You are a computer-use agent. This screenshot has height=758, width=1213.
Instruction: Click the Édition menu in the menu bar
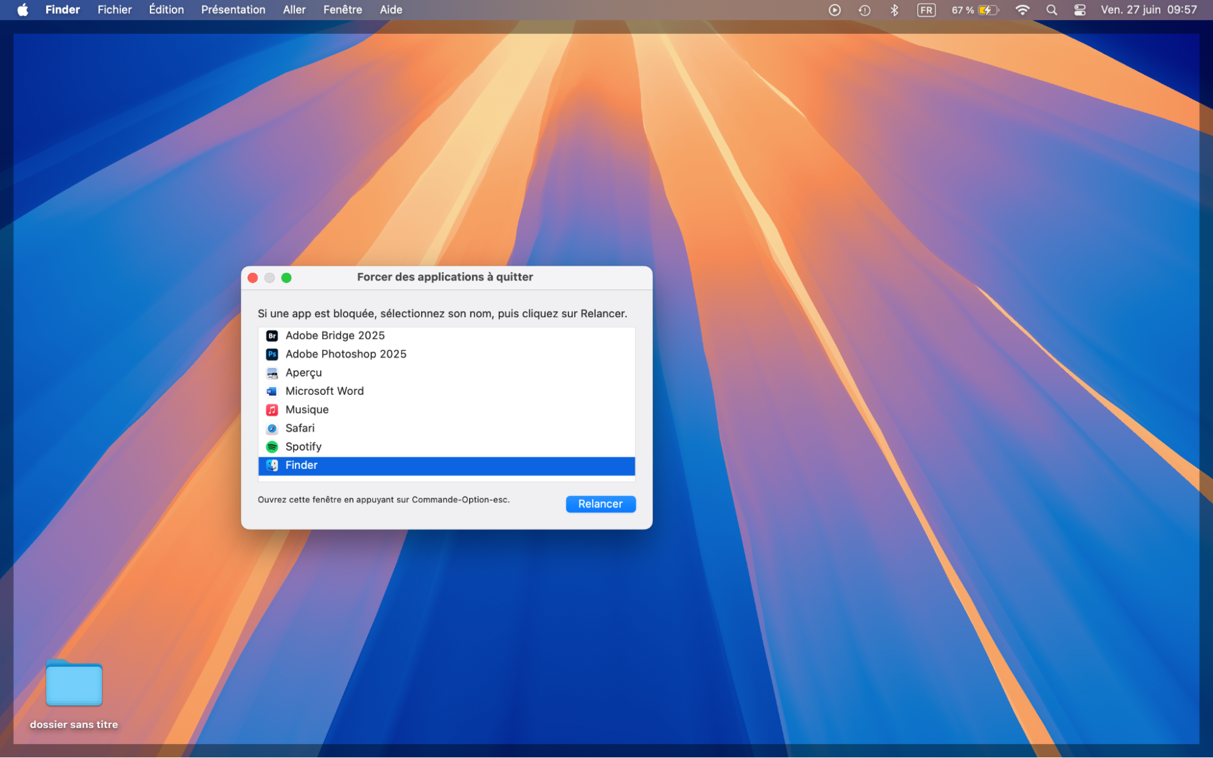point(166,10)
